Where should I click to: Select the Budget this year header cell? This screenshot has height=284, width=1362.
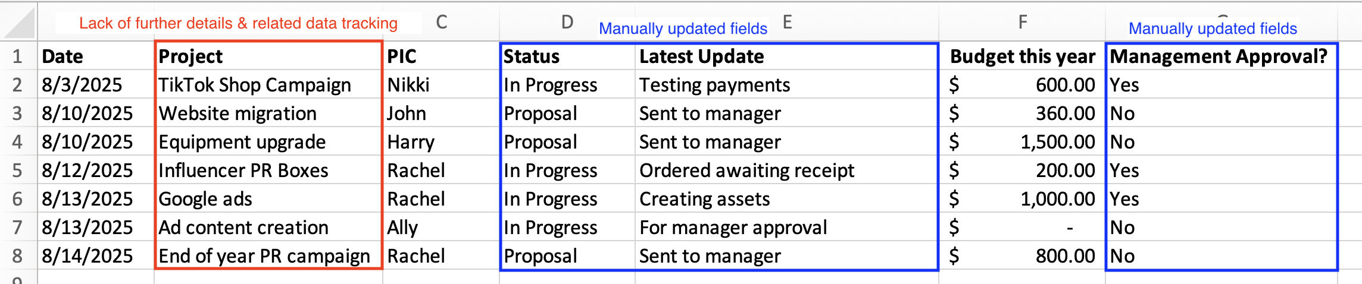tap(1022, 56)
